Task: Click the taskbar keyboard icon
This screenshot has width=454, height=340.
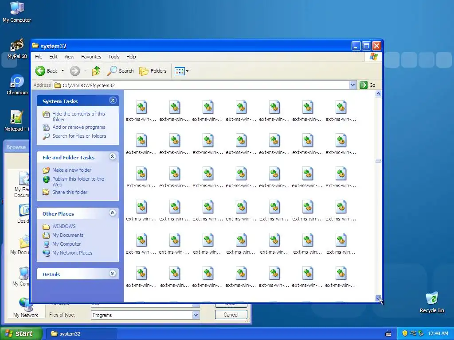Action: point(388,334)
